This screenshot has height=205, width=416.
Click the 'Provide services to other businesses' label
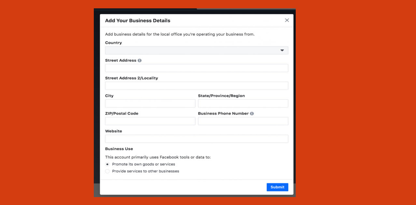coord(146,171)
